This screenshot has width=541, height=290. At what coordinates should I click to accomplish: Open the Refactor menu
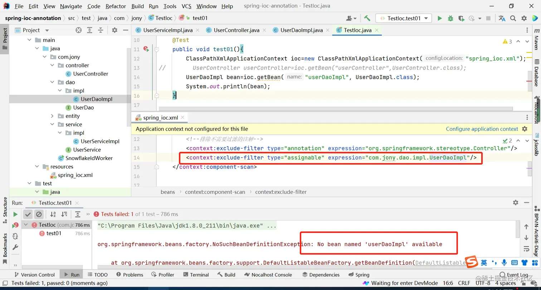(116, 6)
